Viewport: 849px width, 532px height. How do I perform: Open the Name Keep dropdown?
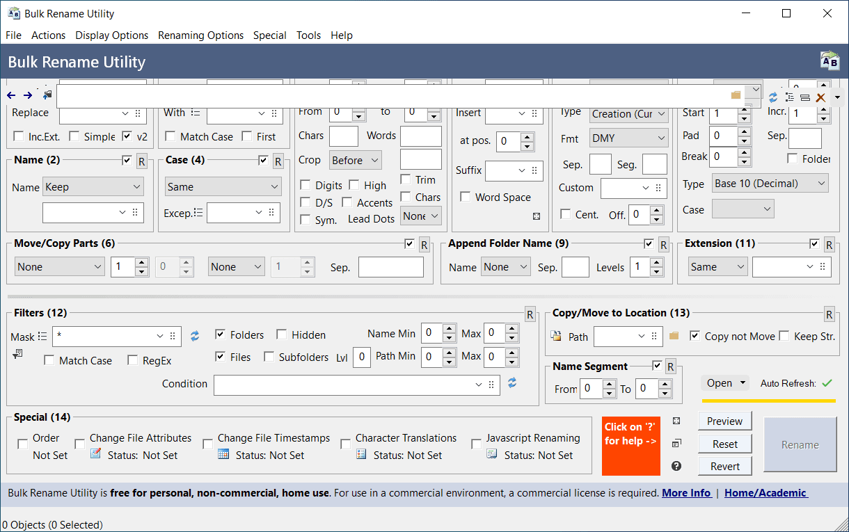click(x=93, y=187)
